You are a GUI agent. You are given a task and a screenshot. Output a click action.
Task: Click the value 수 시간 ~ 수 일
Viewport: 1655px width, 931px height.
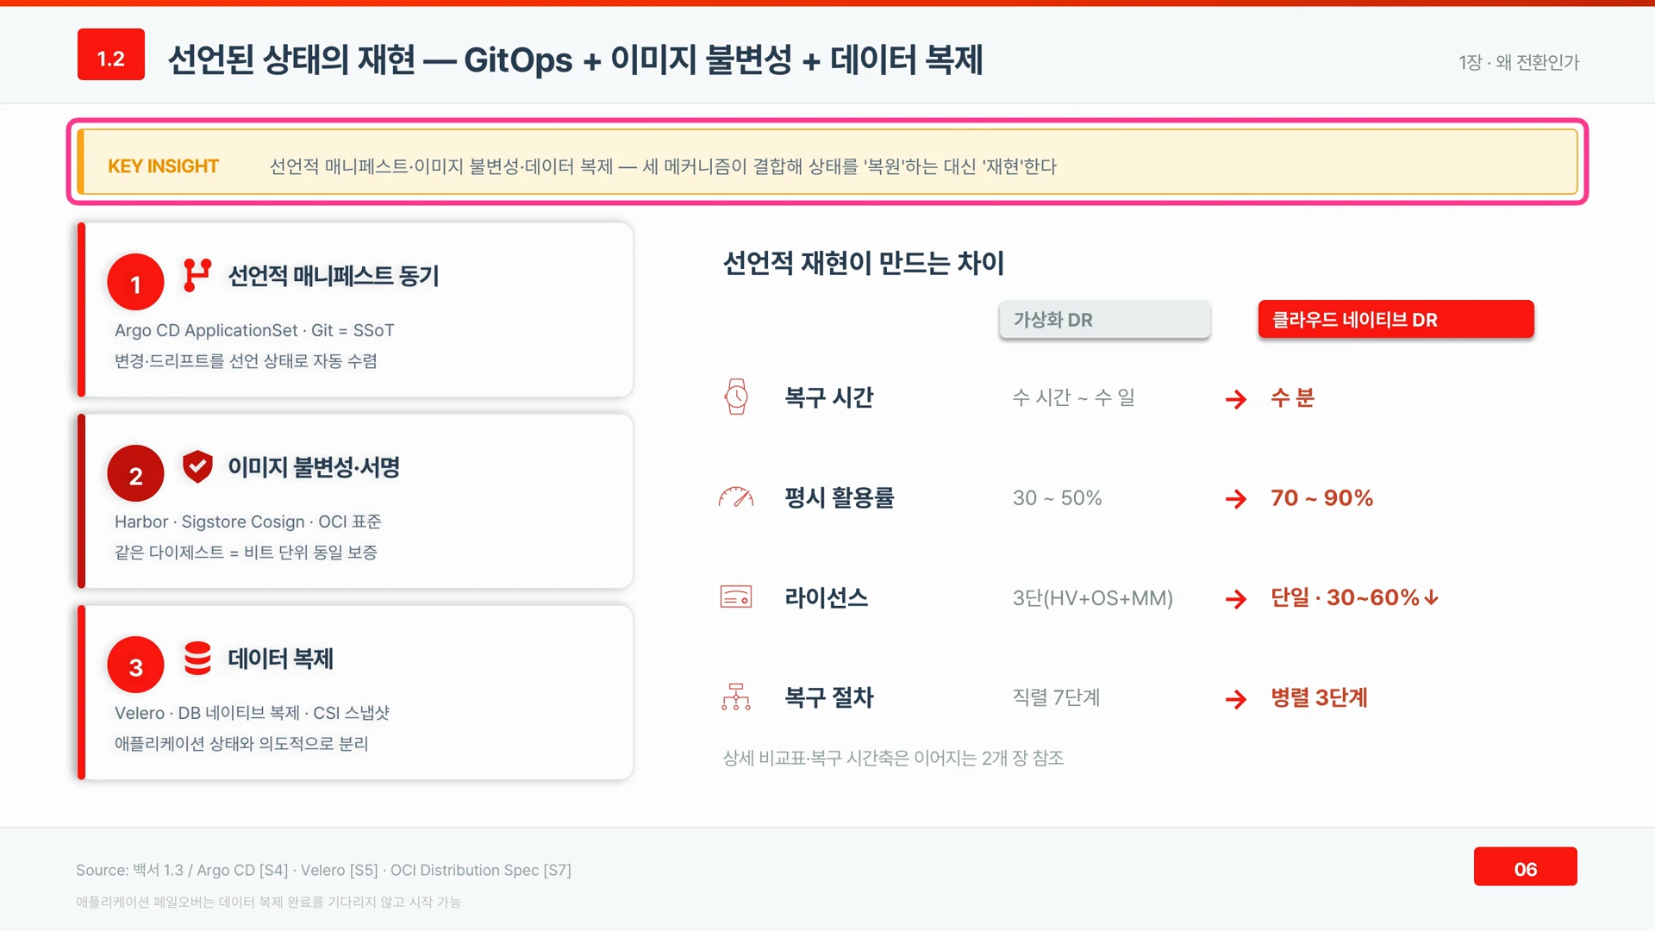pyautogui.click(x=1074, y=397)
